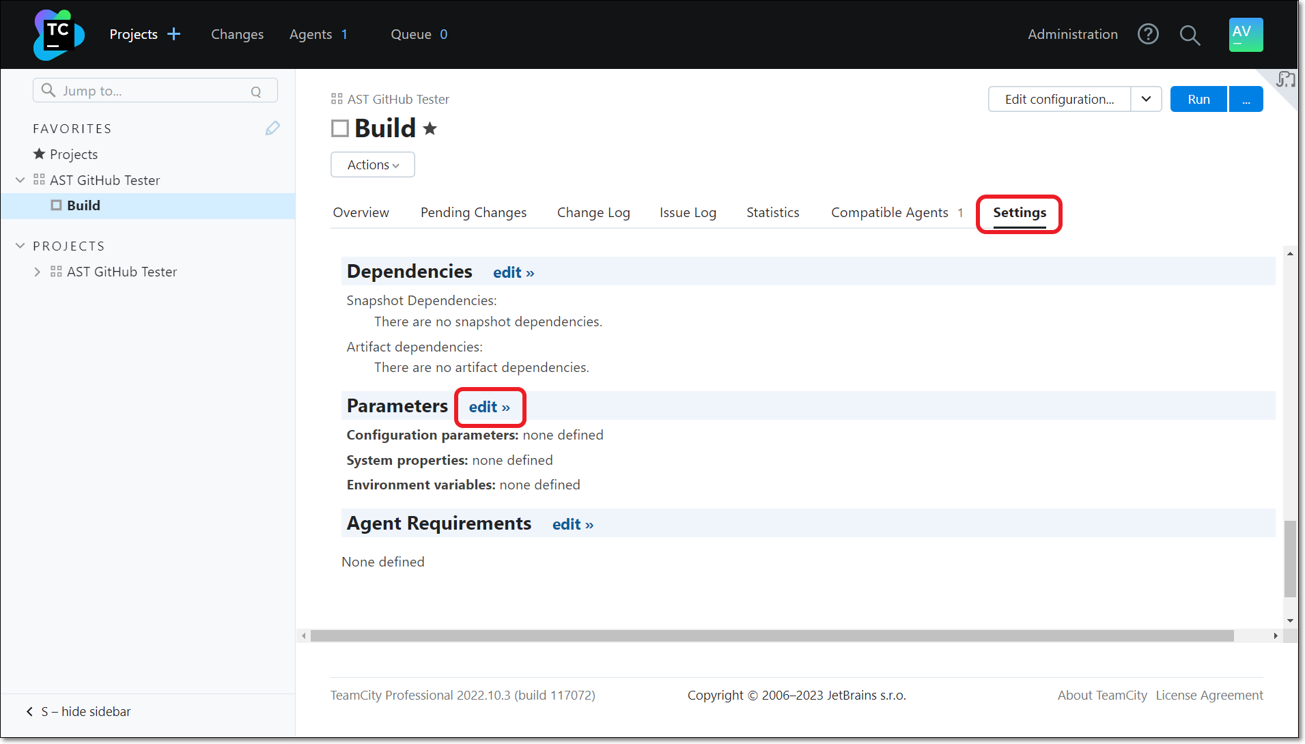Click the Build configuration square icon in sidebar

coord(56,205)
